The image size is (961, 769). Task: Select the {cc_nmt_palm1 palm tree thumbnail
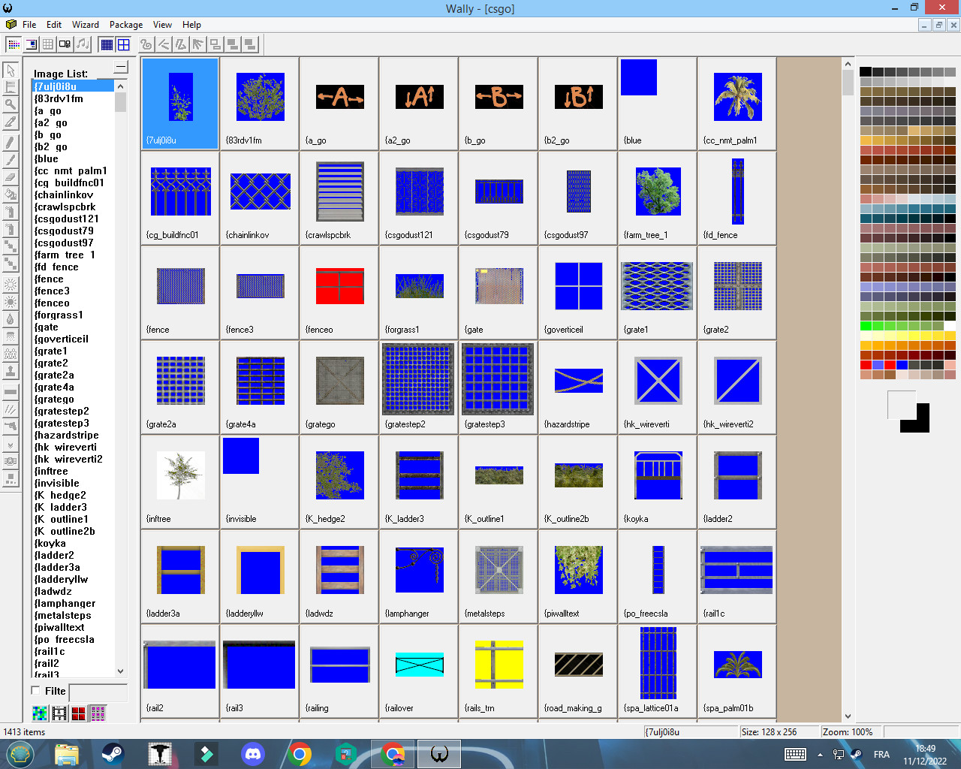pyautogui.click(x=737, y=103)
